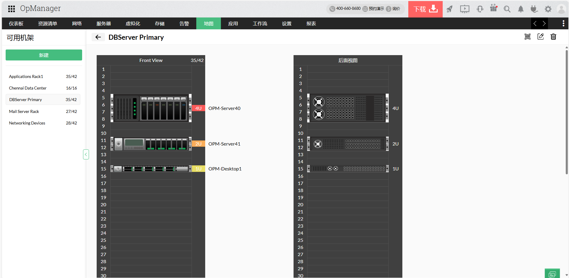569x278 pixels.
Task: Click the green 新建 button
Action: [x=44, y=55]
